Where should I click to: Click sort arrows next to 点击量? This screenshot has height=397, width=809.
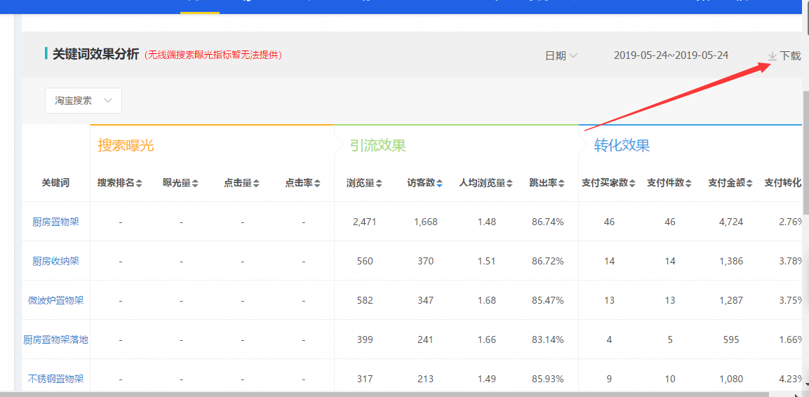click(x=256, y=183)
